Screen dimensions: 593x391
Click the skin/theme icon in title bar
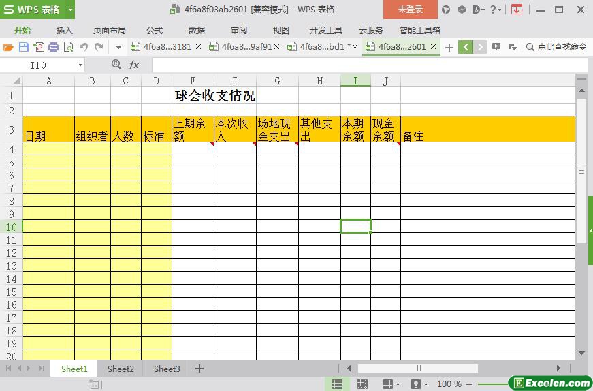[x=446, y=10]
